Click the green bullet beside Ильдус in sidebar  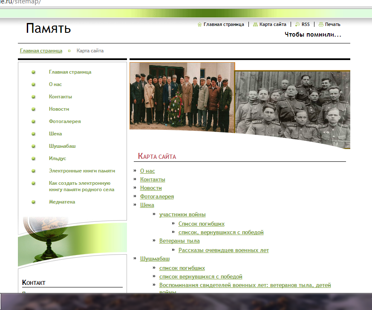[33, 158]
